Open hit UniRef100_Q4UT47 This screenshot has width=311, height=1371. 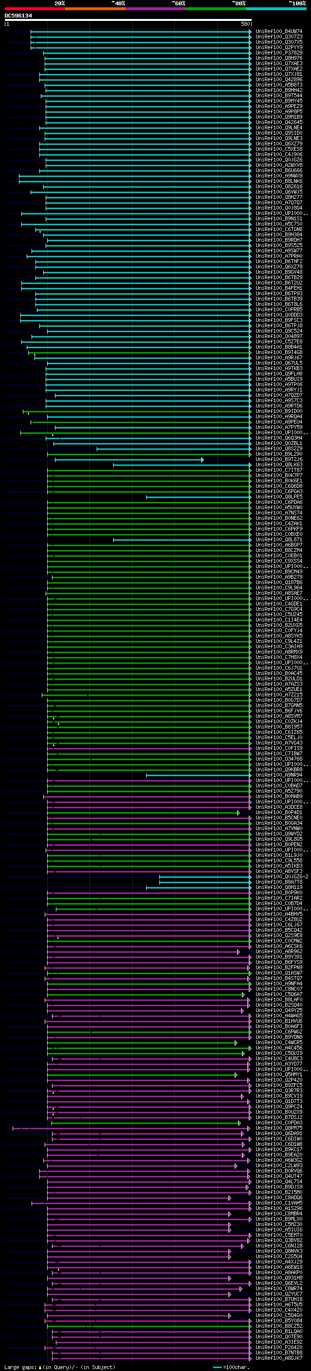[279, 1176]
